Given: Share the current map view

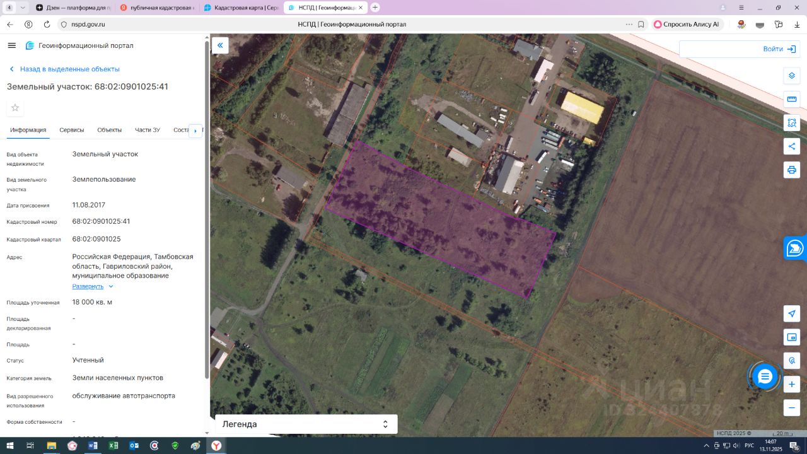Looking at the screenshot, I should click(x=792, y=146).
